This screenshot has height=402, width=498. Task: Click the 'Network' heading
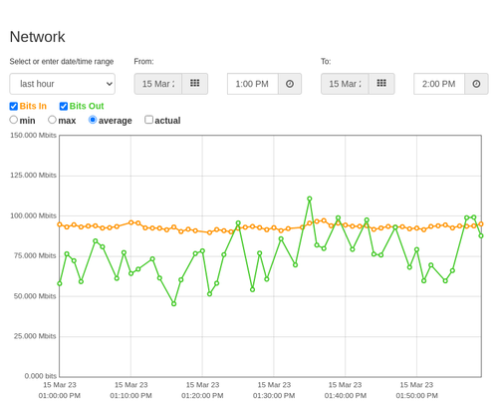[37, 37]
